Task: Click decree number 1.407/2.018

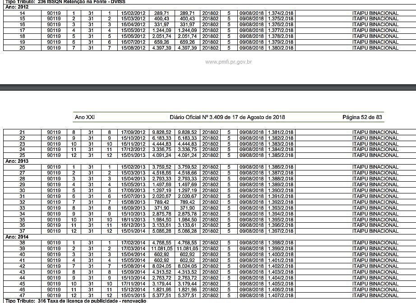Action: pos(281,295)
